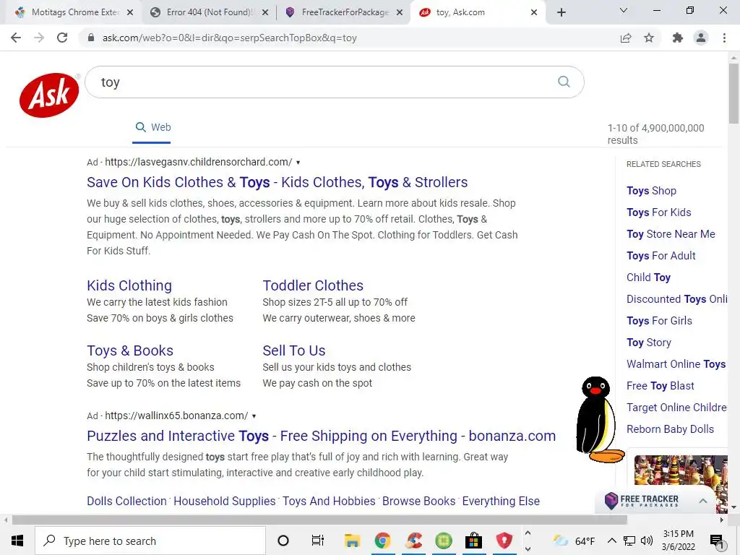This screenshot has width=740, height=555.
Task: Open File Explorer from taskbar
Action: [x=352, y=541]
